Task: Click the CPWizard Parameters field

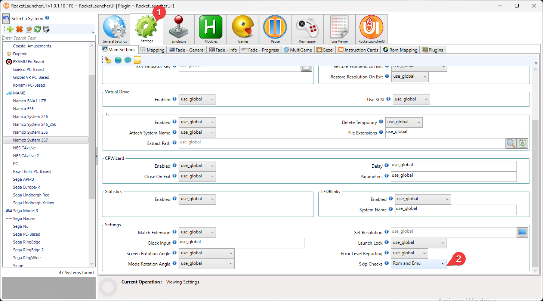Action: (x=454, y=176)
